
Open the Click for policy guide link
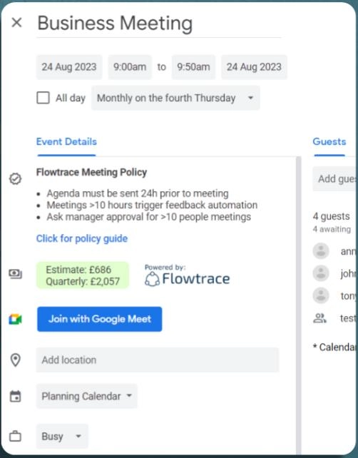point(82,238)
